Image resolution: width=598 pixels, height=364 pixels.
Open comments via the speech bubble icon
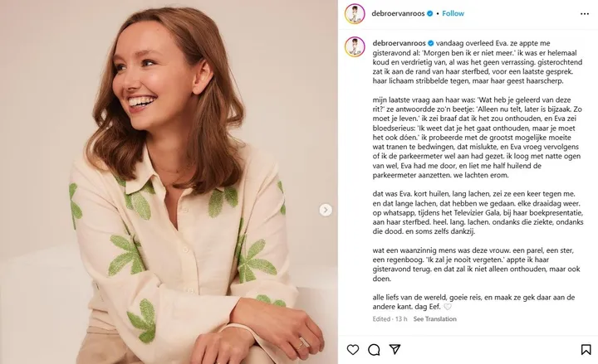375,349
